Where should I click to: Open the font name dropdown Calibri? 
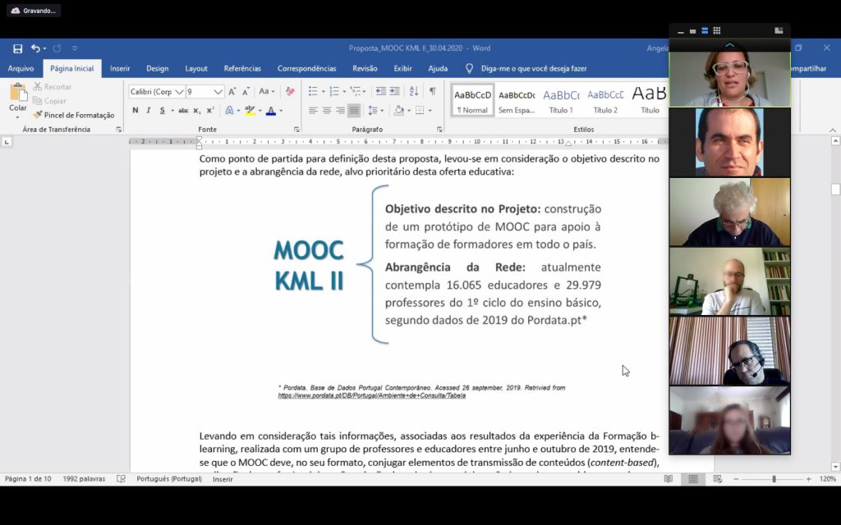179,92
